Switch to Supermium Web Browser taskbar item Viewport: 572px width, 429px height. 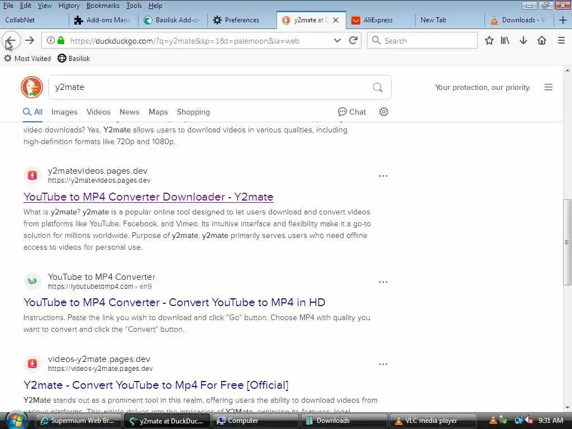click(79, 421)
